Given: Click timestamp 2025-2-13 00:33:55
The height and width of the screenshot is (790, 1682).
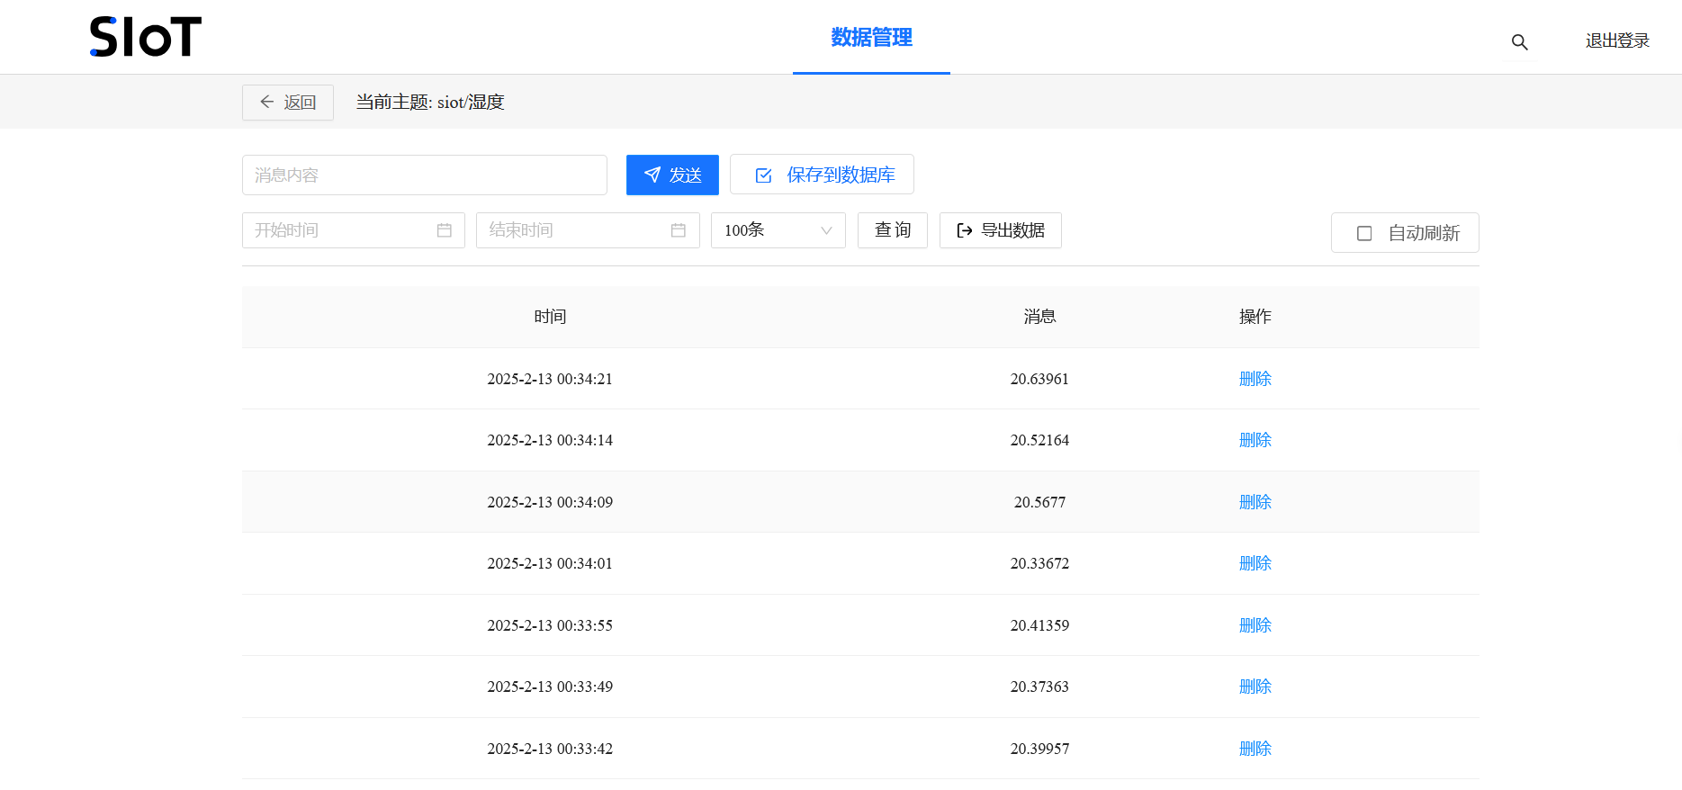Looking at the screenshot, I should 550,625.
